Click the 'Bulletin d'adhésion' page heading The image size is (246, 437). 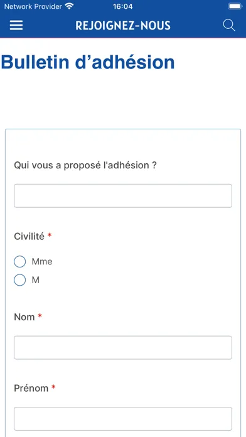(88, 62)
